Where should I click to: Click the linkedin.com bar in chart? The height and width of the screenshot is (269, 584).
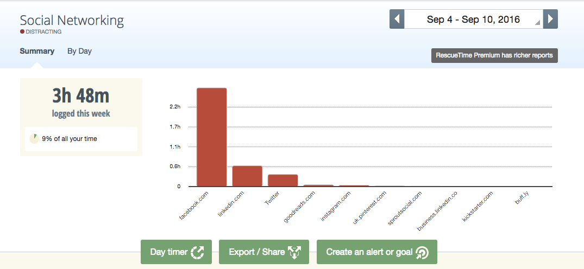click(247, 176)
